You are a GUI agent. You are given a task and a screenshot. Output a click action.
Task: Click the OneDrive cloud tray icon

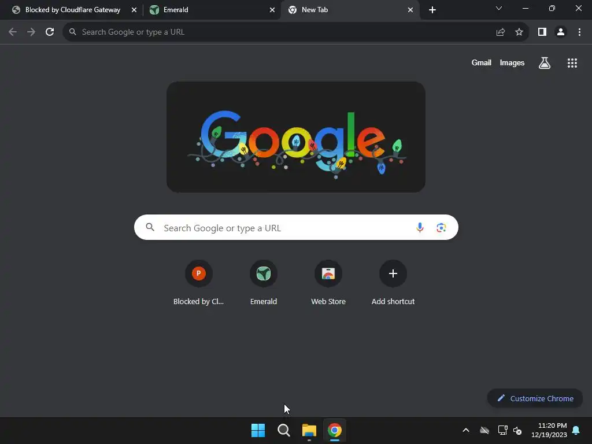[x=484, y=430]
